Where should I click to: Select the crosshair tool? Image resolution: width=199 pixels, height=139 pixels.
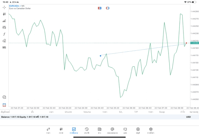(4, 7)
